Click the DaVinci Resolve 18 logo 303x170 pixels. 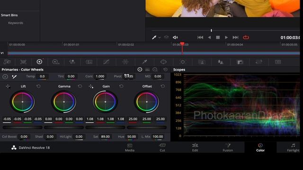click(14, 148)
